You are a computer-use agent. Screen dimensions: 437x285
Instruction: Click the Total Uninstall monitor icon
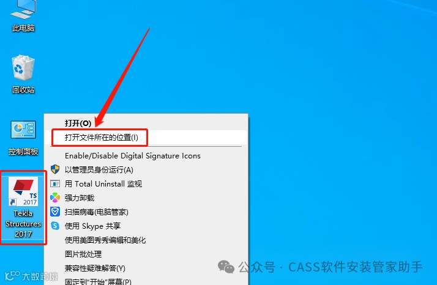point(55,183)
